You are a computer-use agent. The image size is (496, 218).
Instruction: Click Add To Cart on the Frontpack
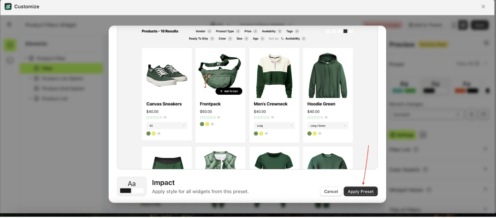tap(229, 91)
